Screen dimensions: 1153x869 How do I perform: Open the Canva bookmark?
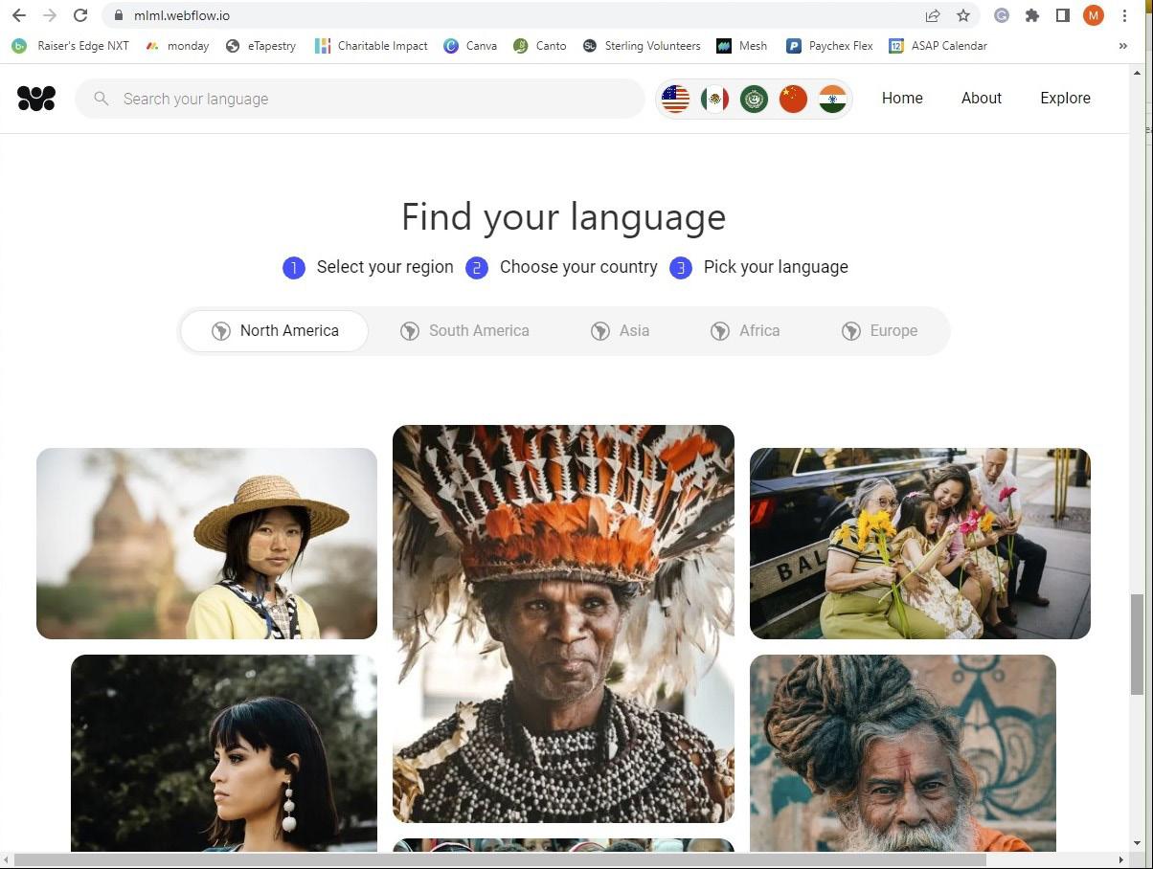point(470,45)
